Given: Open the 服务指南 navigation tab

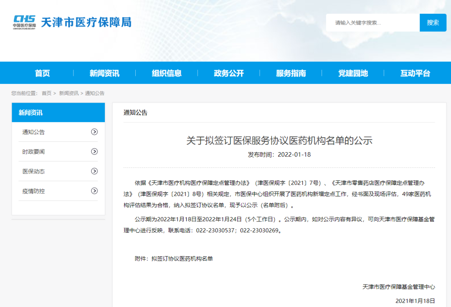Looking at the screenshot, I should point(291,73).
